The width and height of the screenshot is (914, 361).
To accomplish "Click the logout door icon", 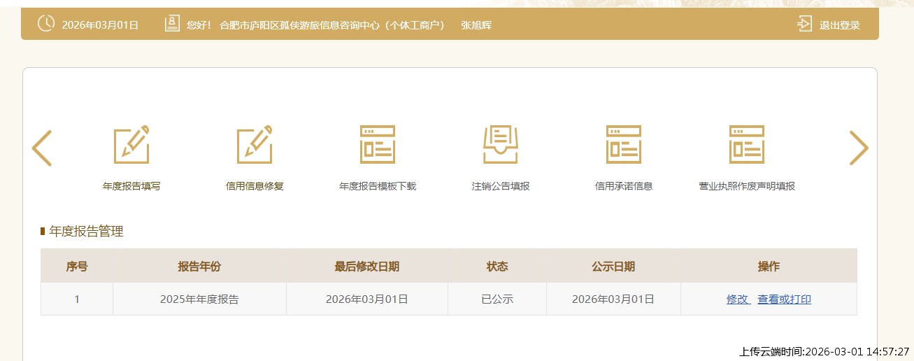I will [804, 24].
